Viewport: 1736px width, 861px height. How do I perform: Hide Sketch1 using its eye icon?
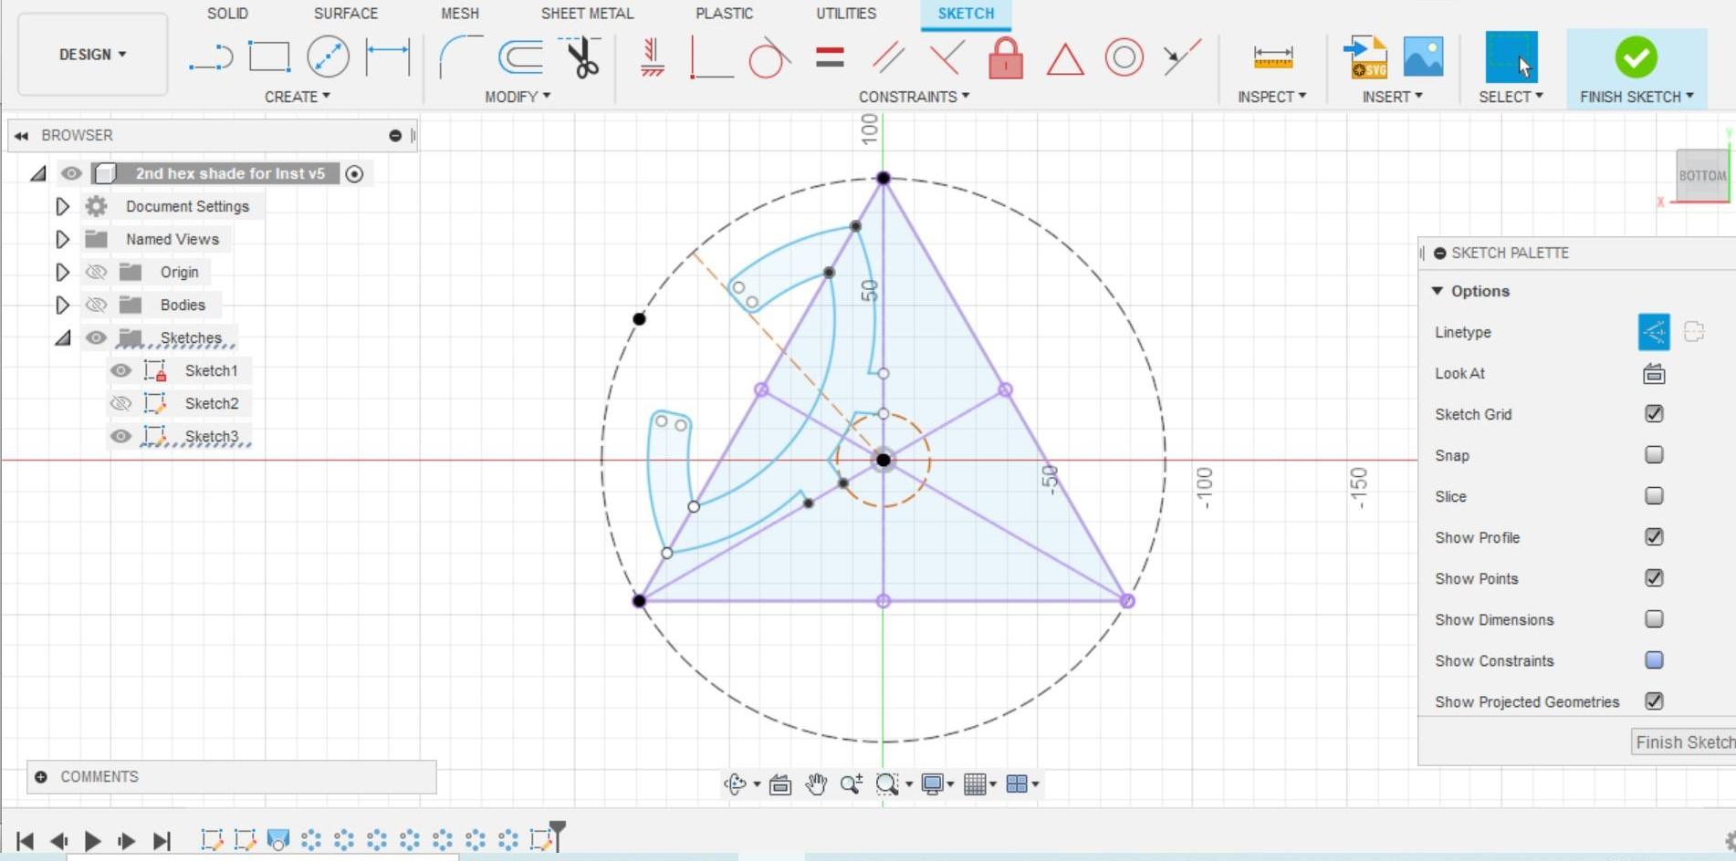[x=121, y=370]
